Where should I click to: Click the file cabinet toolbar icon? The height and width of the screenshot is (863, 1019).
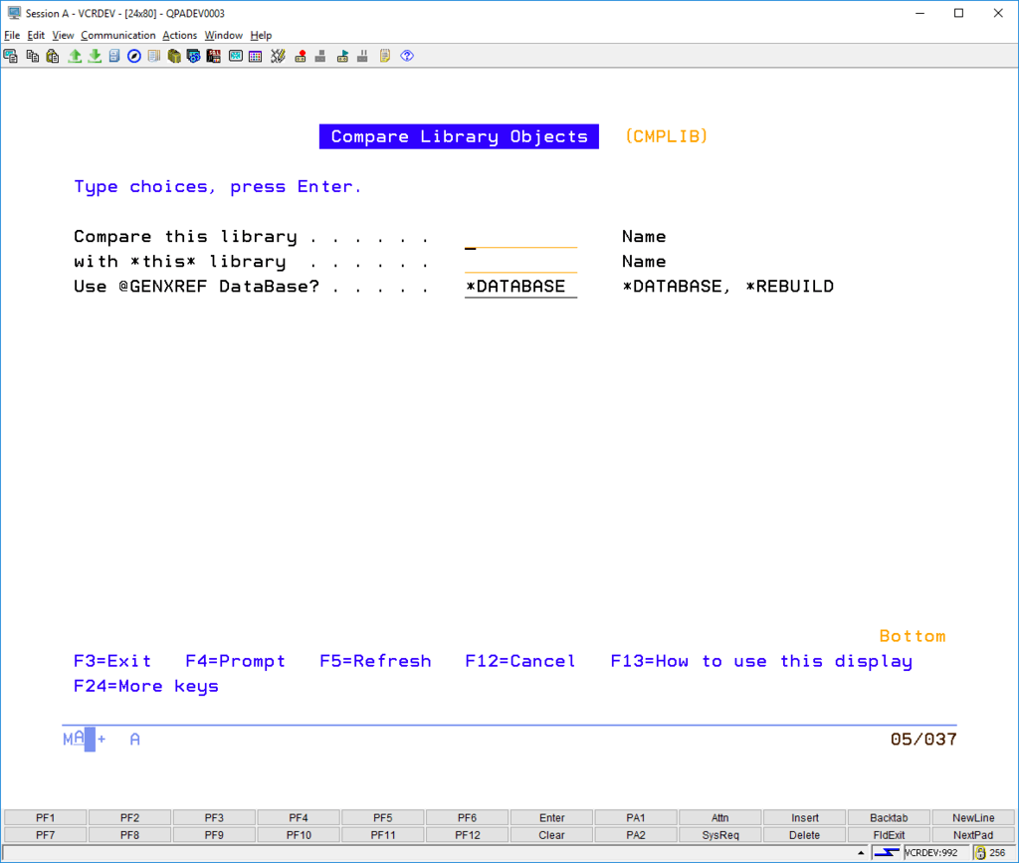tap(114, 56)
